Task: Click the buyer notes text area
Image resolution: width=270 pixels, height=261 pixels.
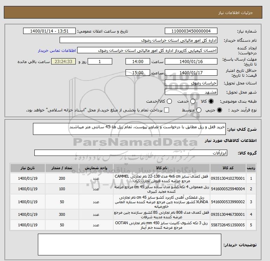Action: point(129,245)
